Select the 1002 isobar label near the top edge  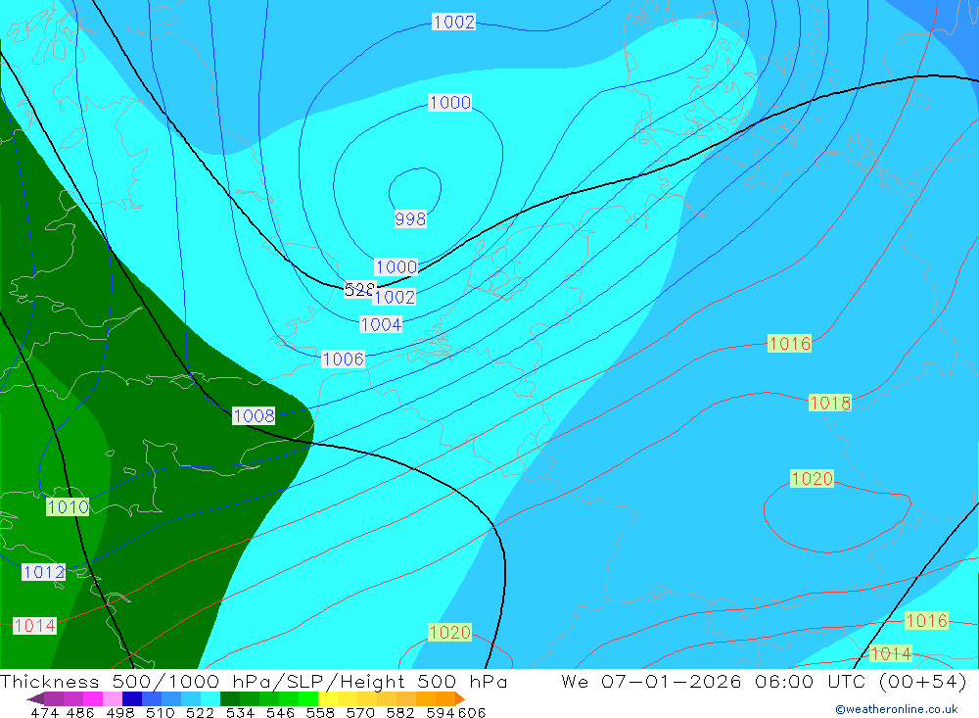[x=454, y=22]
